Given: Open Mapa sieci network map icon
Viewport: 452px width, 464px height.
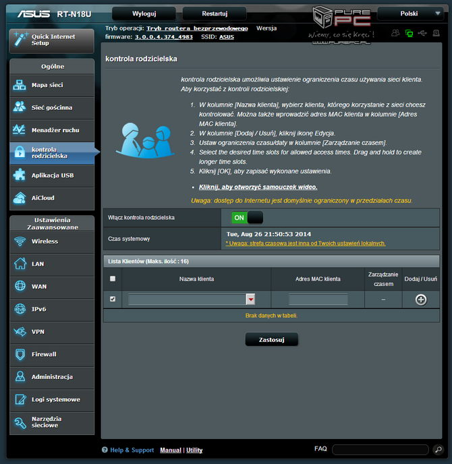Looking at the screenshot, I should pyautogui.click(x=20, y=86).
